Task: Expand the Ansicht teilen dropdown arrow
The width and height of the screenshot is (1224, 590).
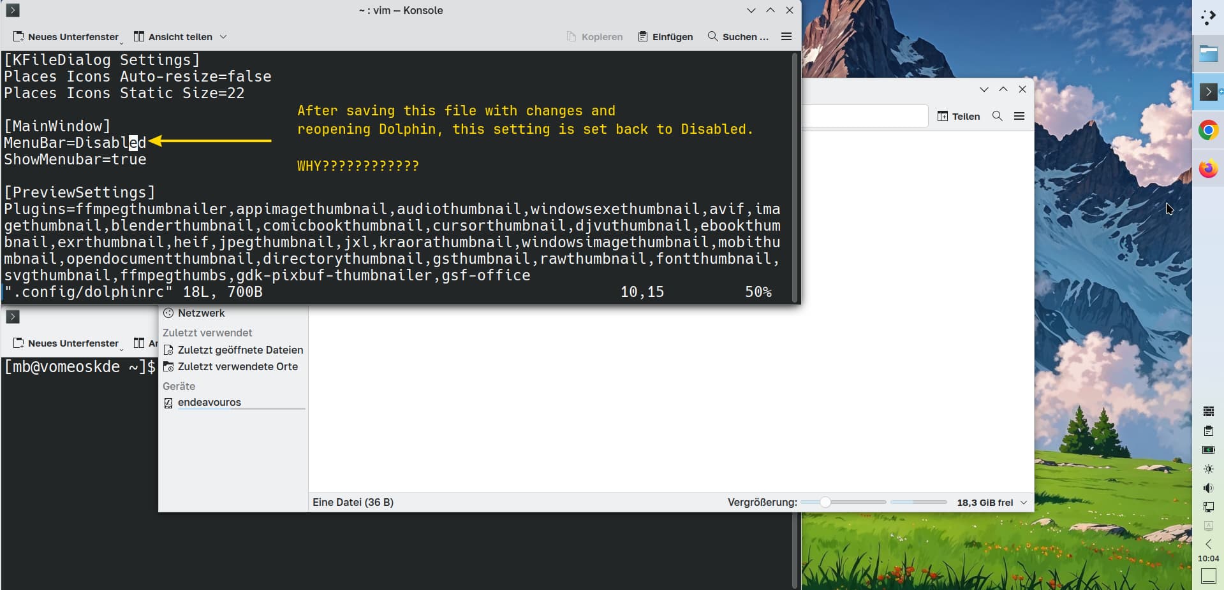Action: pyautogui.click(x=223, y=37)
